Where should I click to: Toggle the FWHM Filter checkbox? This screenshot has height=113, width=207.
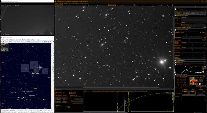coord(69,94)
